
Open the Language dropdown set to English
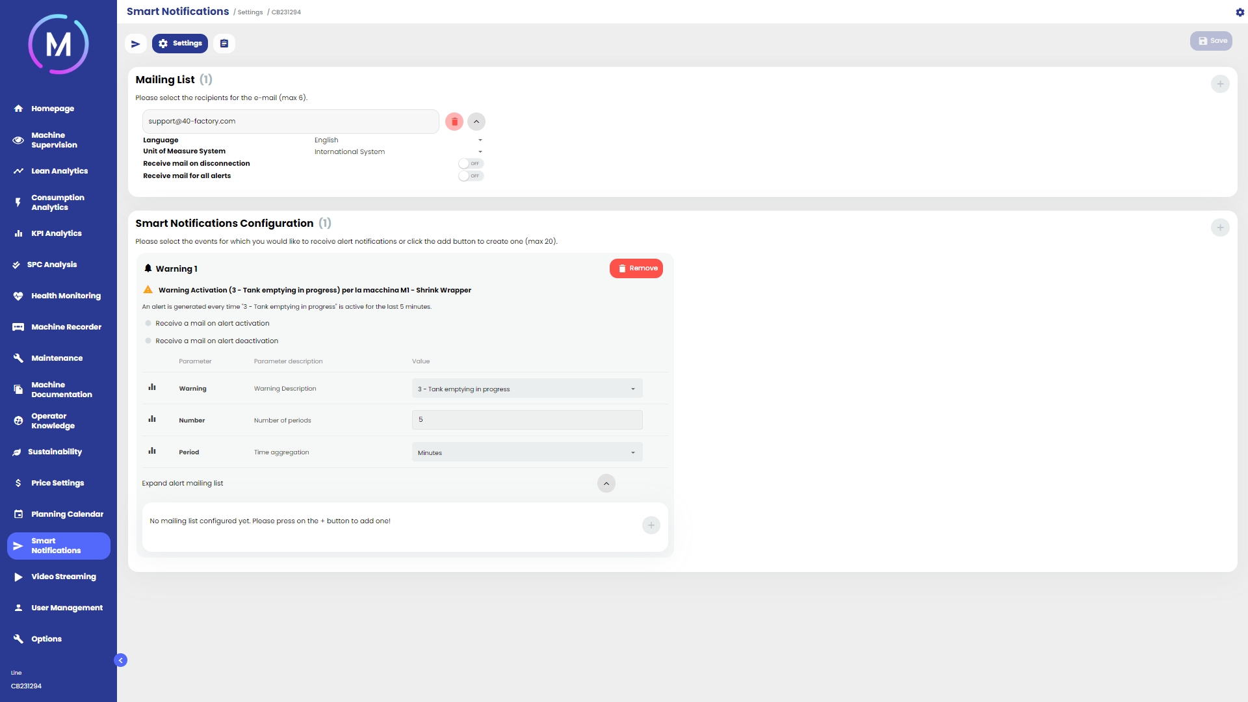point(398,140)
